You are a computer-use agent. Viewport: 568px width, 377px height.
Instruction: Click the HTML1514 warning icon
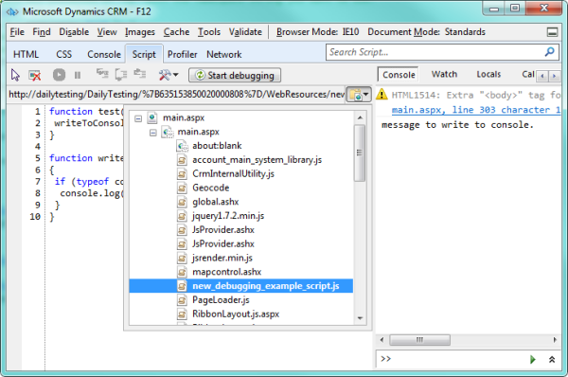(382, 95)
